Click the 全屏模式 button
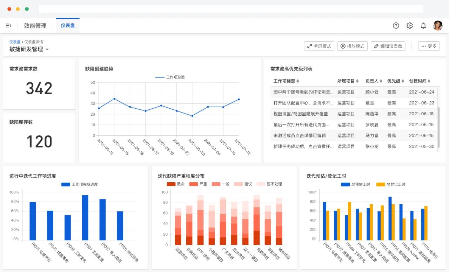449x272 pixels. pos(319,46)
